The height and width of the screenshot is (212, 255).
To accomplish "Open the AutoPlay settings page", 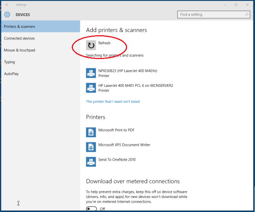I will (x=11, y=74).
